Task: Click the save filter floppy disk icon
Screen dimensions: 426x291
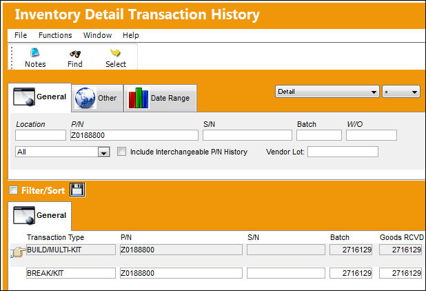Action: (77, 190)
